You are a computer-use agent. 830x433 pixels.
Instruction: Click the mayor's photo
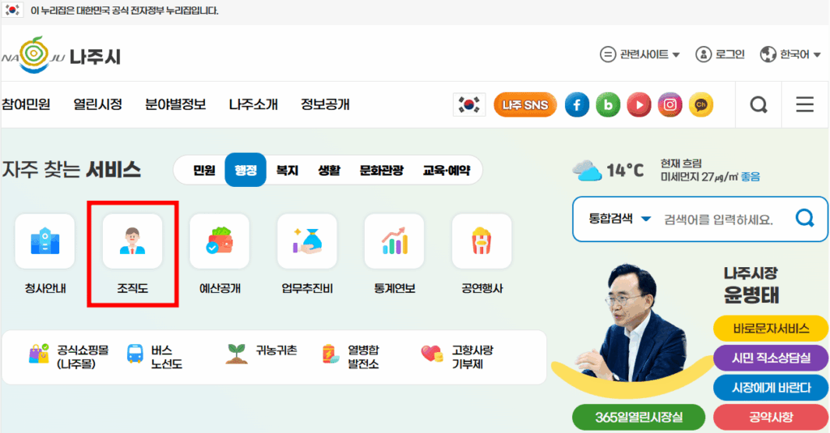pyautogui.click(x=632, y=322)
